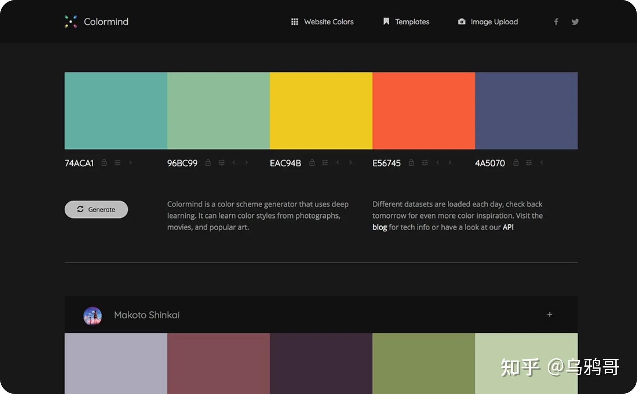Viewport: 637px width, 394px height.
Task: Go to Website Colors page
Action: (x=322, y=22)
